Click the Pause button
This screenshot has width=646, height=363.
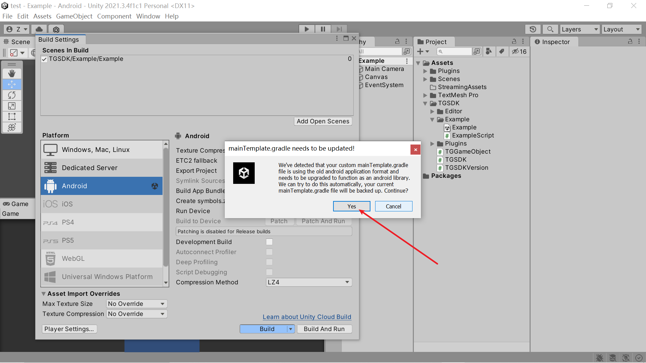(323, 29)
